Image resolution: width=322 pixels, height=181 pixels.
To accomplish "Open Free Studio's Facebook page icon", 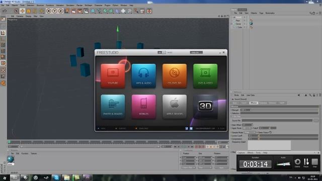I will click(187, 129).
